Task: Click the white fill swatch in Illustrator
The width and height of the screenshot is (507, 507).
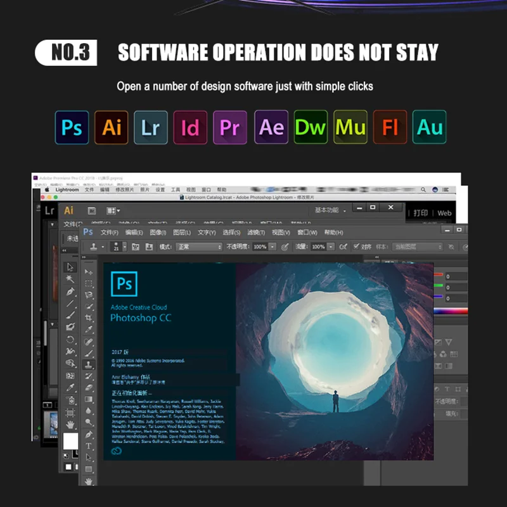Action: click(70, 441)
